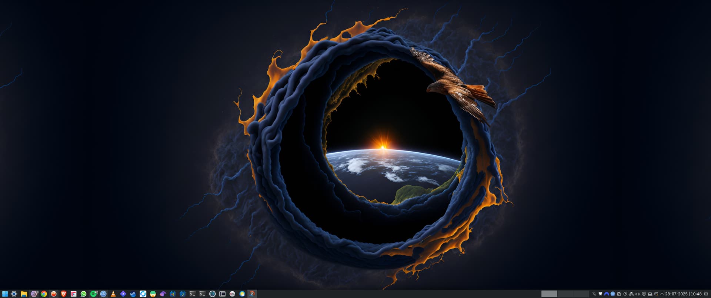711x298 pixels.
Task: Launch the green Android robot app
Action: pos(153,294)
